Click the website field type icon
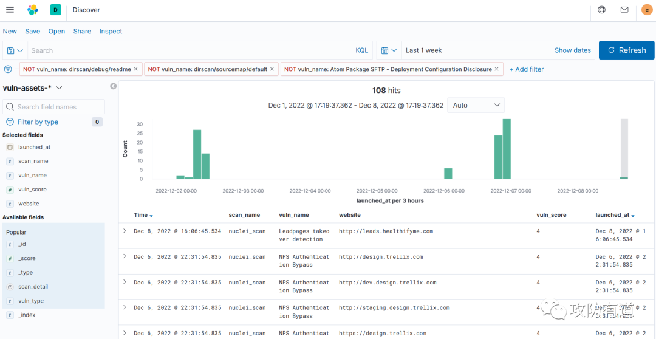Screen dimensions: 656x339 10,204
